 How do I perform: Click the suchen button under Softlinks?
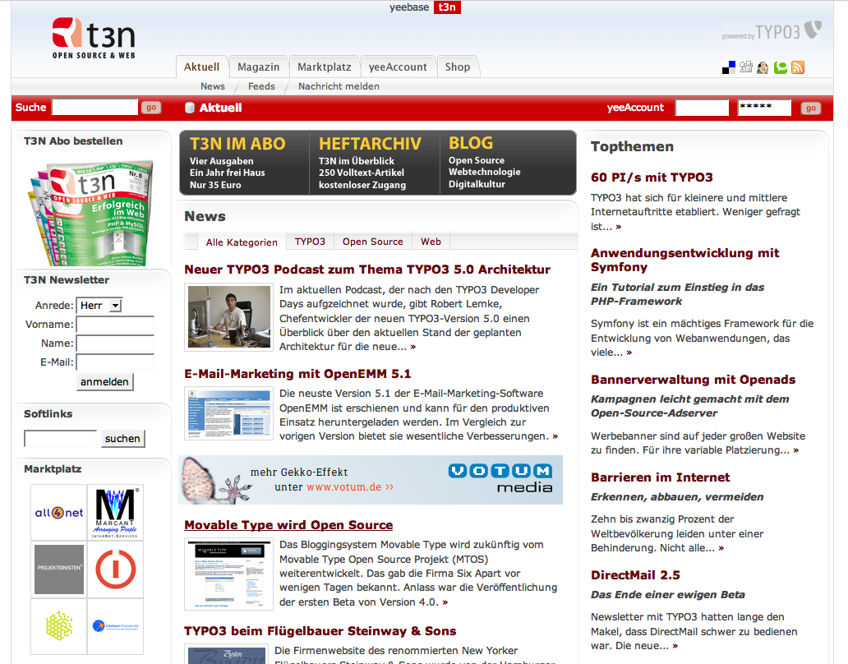point(122,438)
